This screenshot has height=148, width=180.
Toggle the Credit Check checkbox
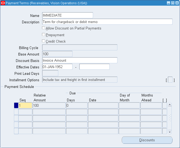43,41
